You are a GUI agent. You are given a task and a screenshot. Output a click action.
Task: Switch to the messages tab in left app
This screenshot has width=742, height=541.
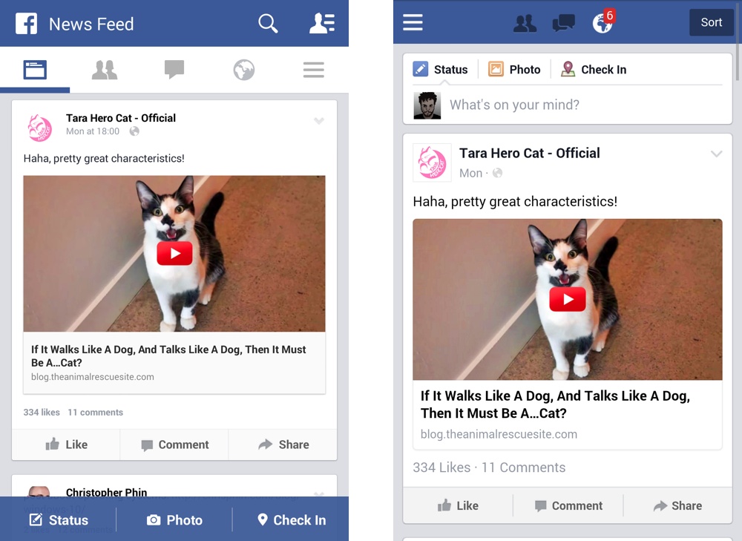174,70
